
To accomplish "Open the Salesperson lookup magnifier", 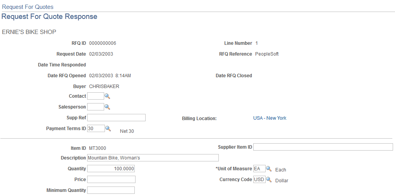I will pos(107,107).
